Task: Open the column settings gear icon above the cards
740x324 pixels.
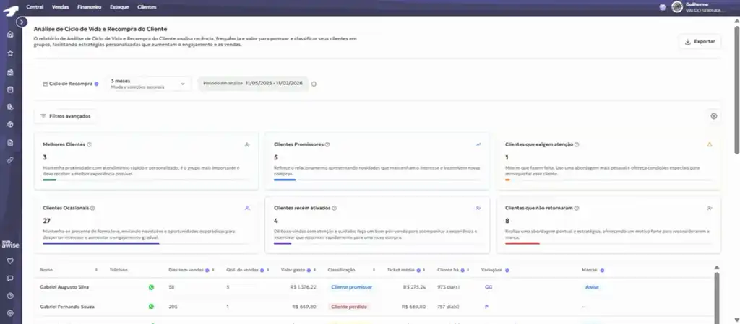Action: coord(713,116)
